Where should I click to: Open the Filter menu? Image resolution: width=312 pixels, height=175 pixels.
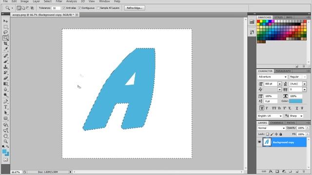coord(58,1)
